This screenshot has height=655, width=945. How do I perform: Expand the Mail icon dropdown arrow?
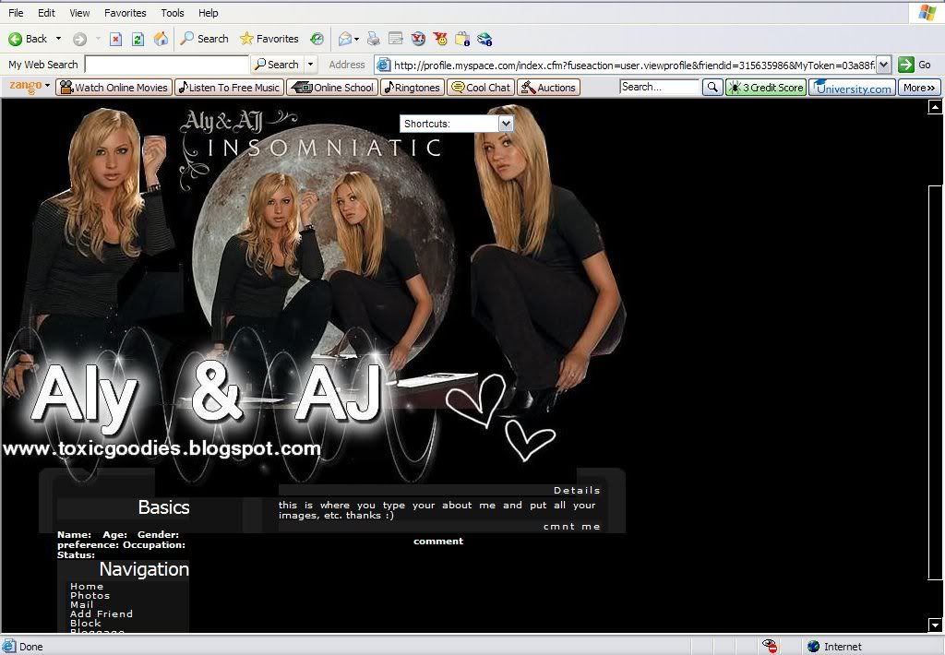click(x=357, y=39)
